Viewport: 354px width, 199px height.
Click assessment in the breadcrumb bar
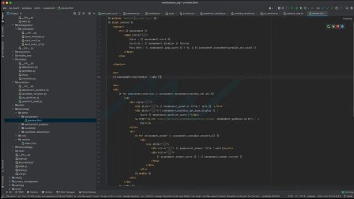(49, 8)
